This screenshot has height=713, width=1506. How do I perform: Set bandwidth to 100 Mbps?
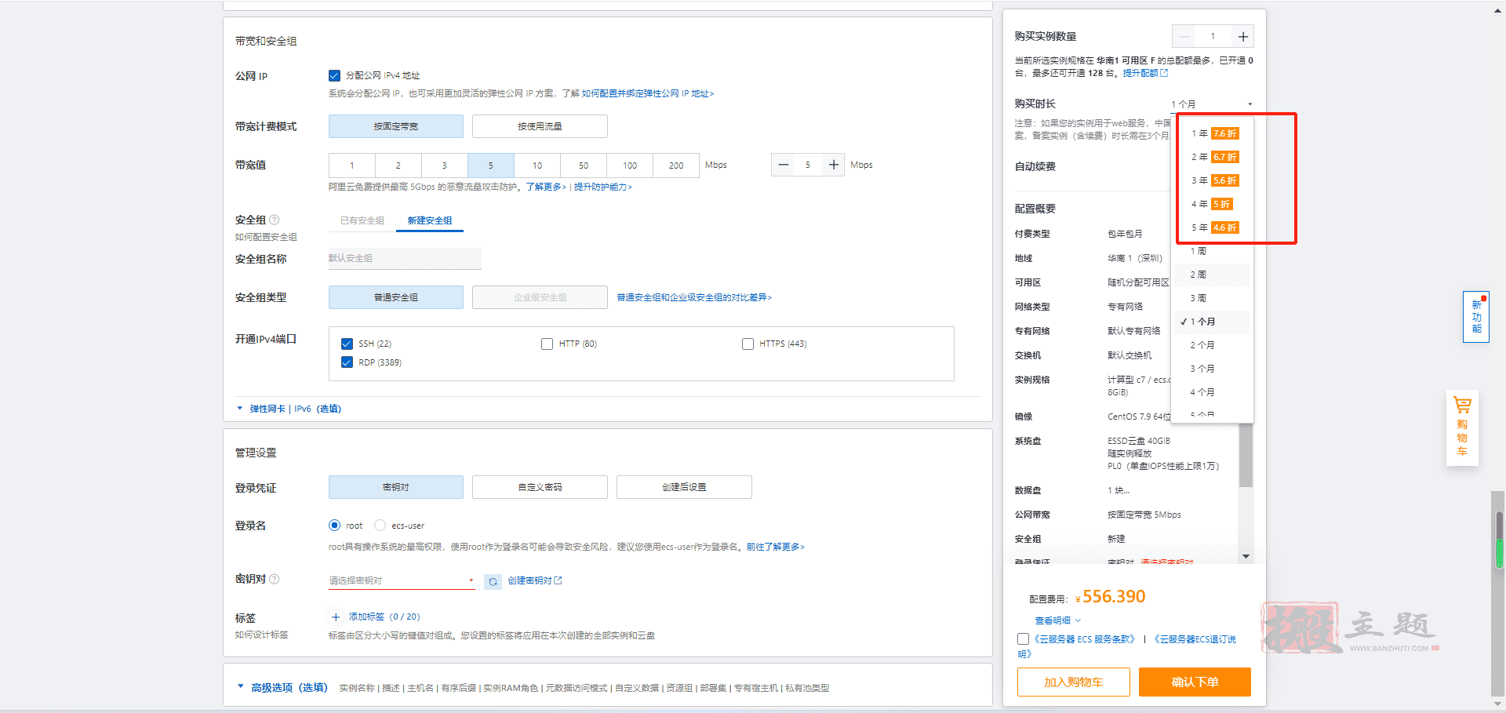click(630, 166)
